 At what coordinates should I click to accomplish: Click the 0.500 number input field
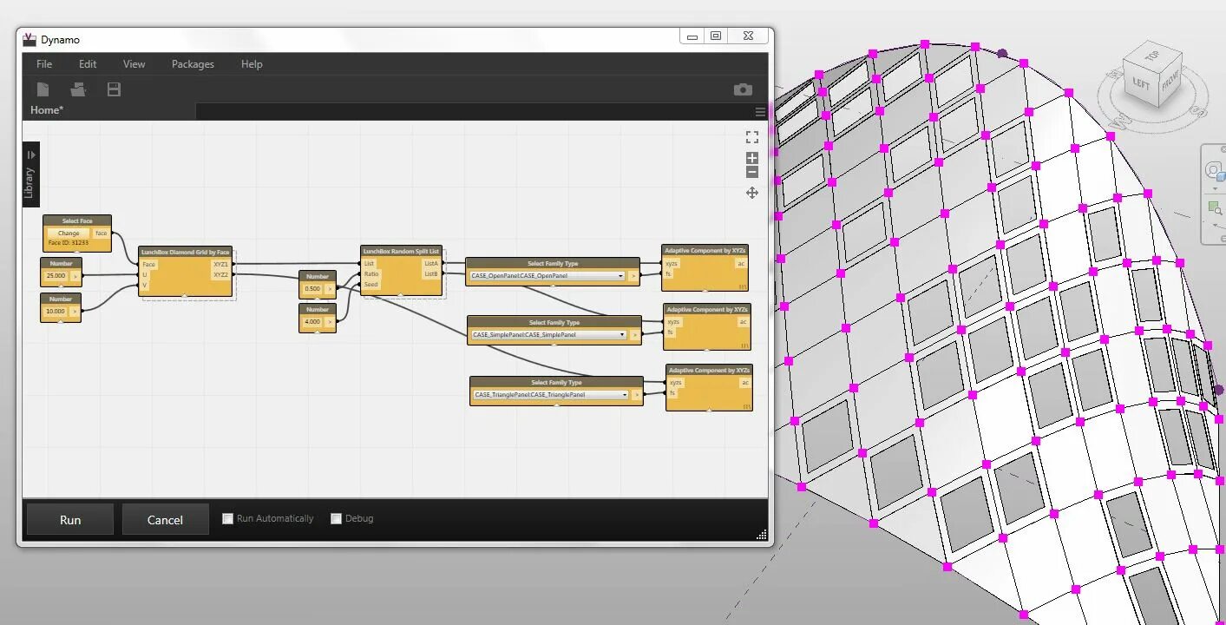312,288
